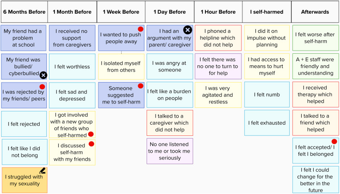Image resolution: width=340 pixels, height=194 pixels.
Task: Click the pencil edit icon on 'I struggled with my sexuality' card
Action: pos(42,170)
